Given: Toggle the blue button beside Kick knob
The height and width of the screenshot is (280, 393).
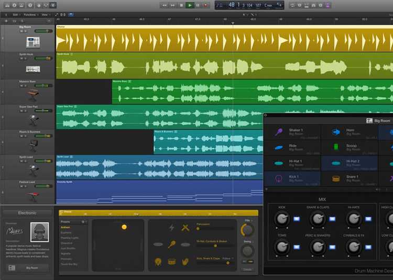Looking at the screenshot, I should click(x=297, y=219).
